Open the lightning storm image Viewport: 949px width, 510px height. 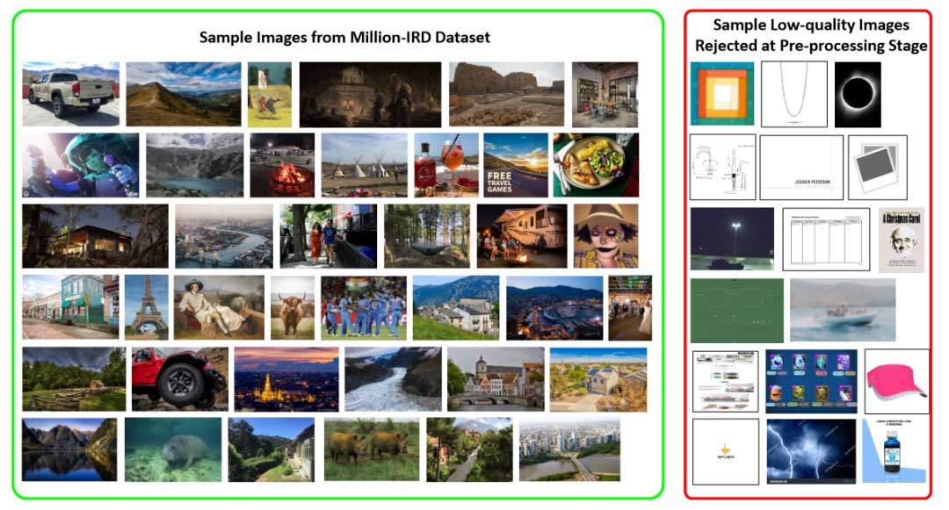click(810, 451)
